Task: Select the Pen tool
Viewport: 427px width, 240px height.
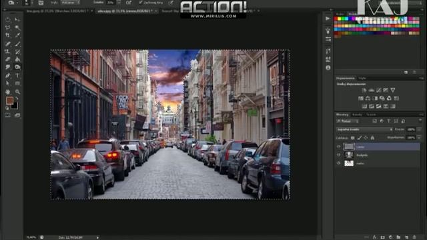Action: pos(8,75)
